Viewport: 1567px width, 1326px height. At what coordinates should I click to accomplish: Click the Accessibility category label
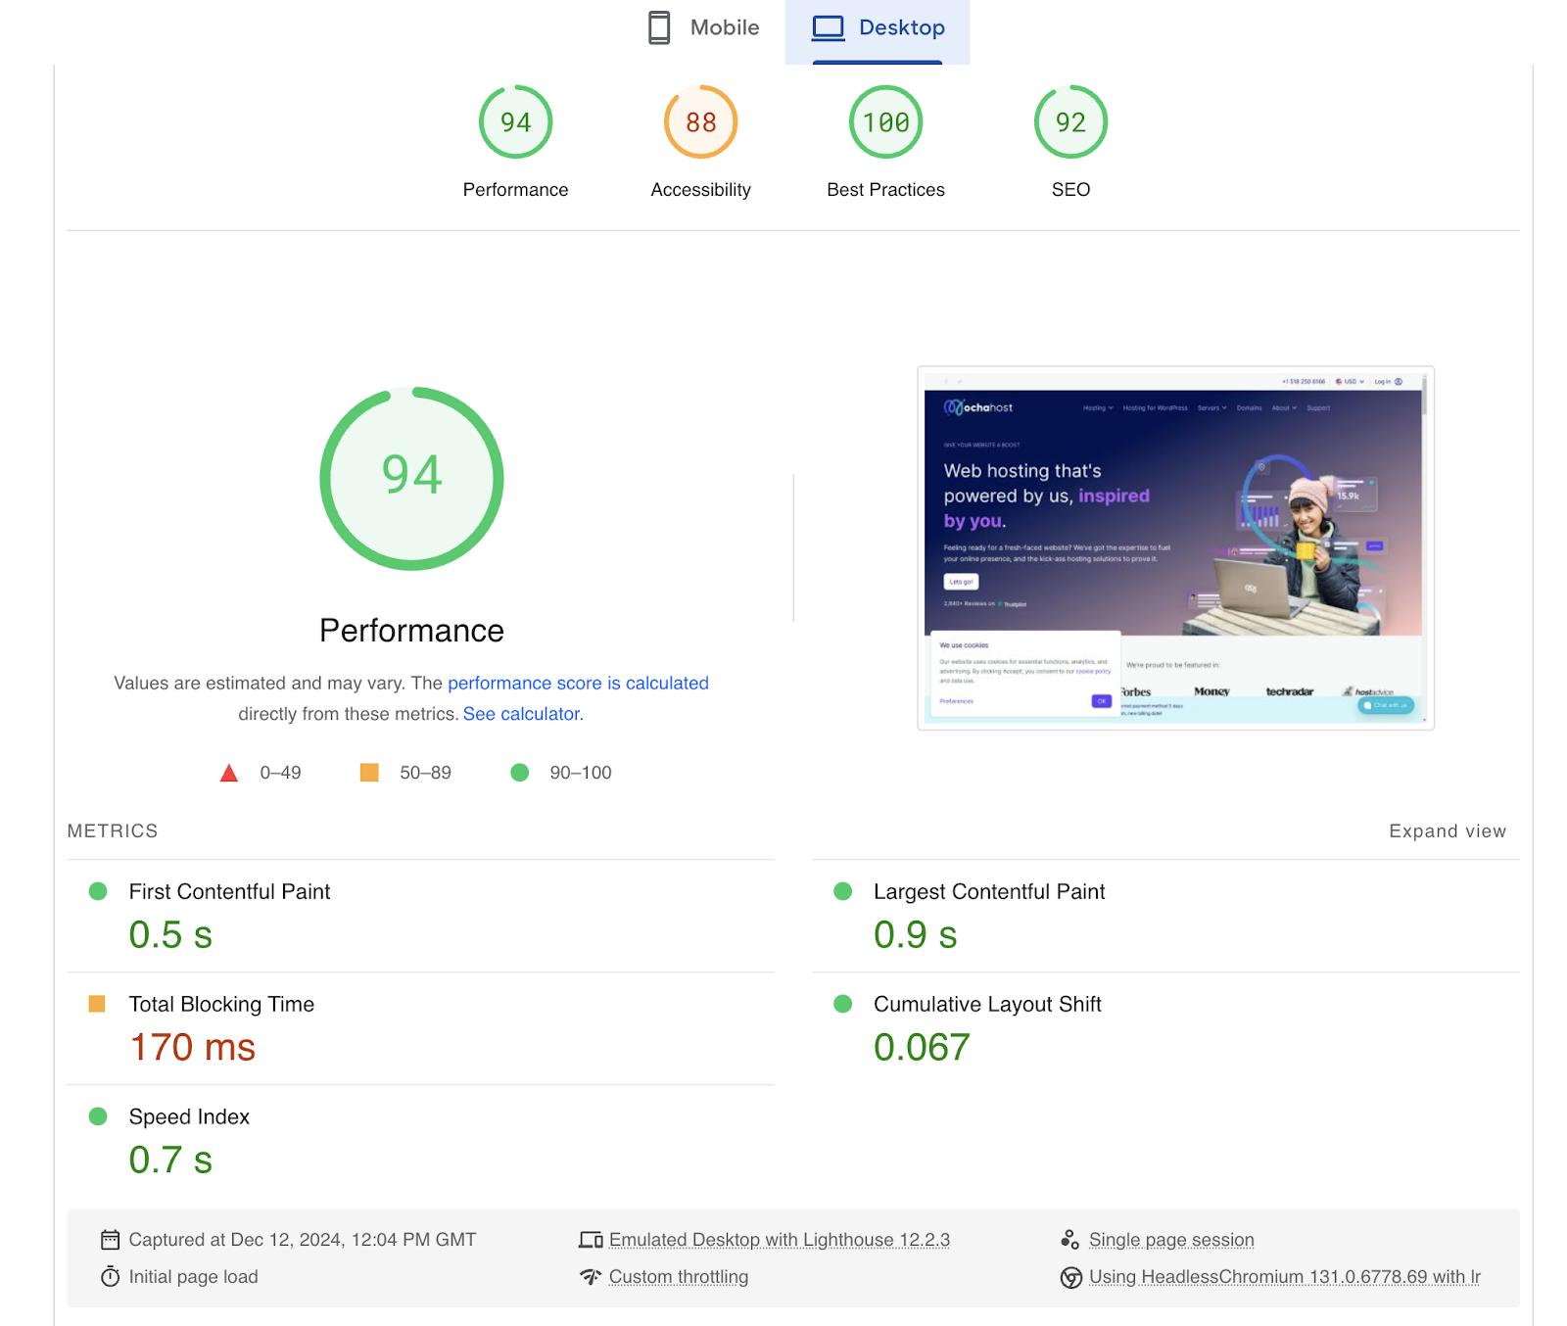tap(700, 190)
